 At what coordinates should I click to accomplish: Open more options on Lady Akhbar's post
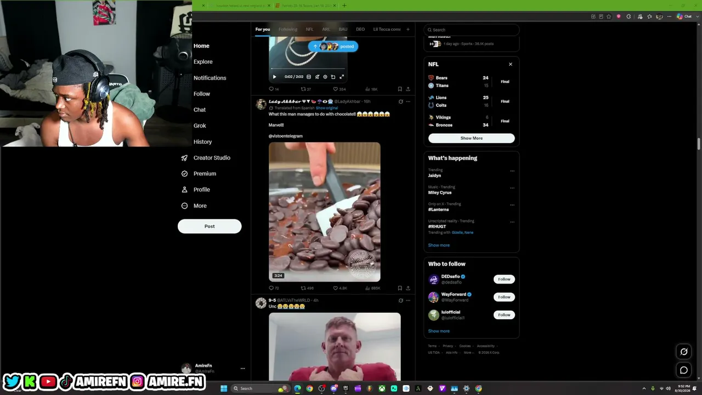408,101
